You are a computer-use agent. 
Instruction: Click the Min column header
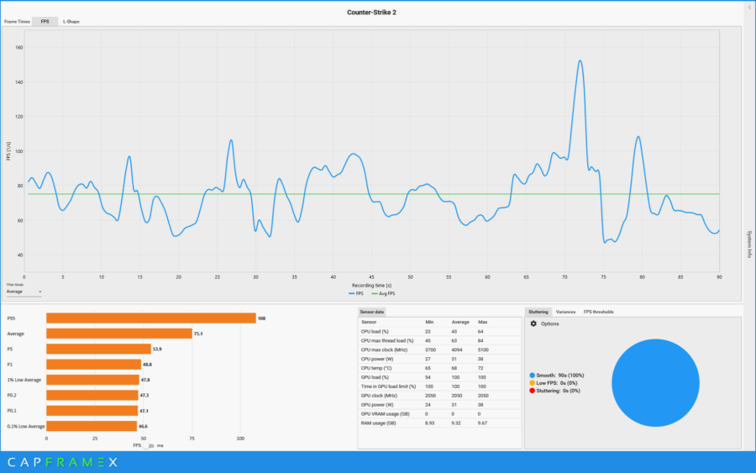point(429,322)
